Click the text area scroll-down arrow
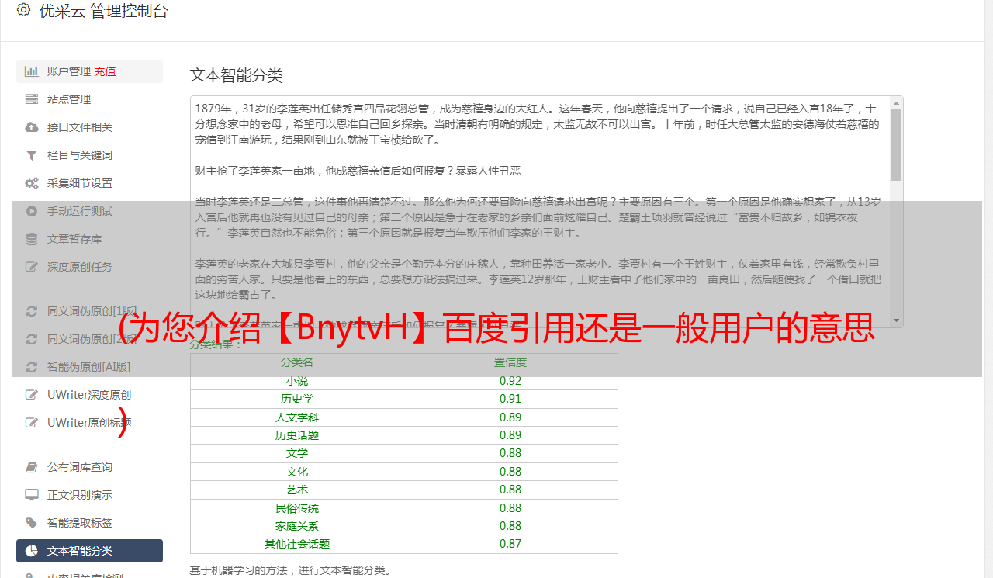 [x=896, y=320]
